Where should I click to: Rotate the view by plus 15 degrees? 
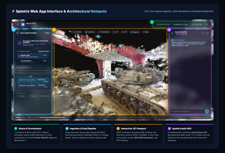pos(124,32)
